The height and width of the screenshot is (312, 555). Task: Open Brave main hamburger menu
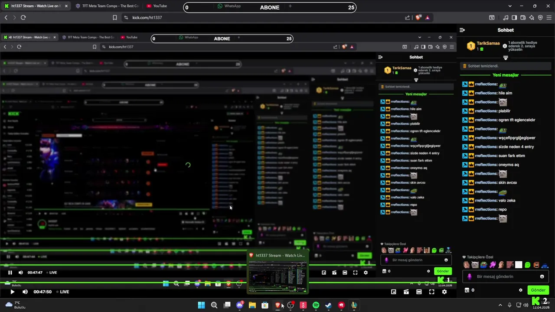(549, 18)
